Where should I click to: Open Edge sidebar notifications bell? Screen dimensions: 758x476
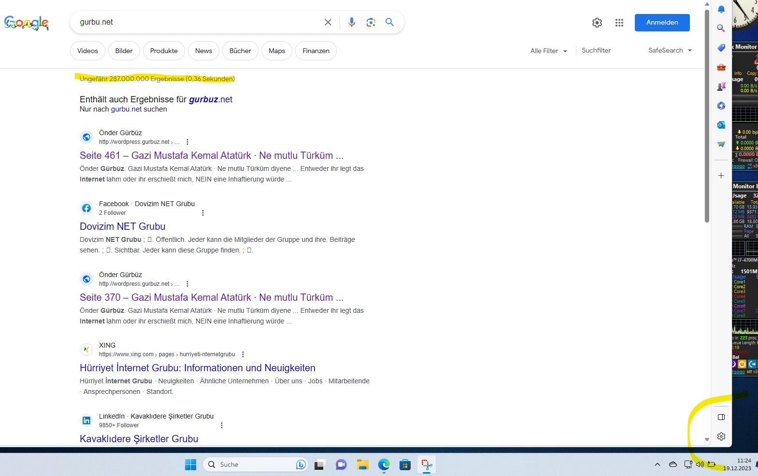click(x=721, y=9)
